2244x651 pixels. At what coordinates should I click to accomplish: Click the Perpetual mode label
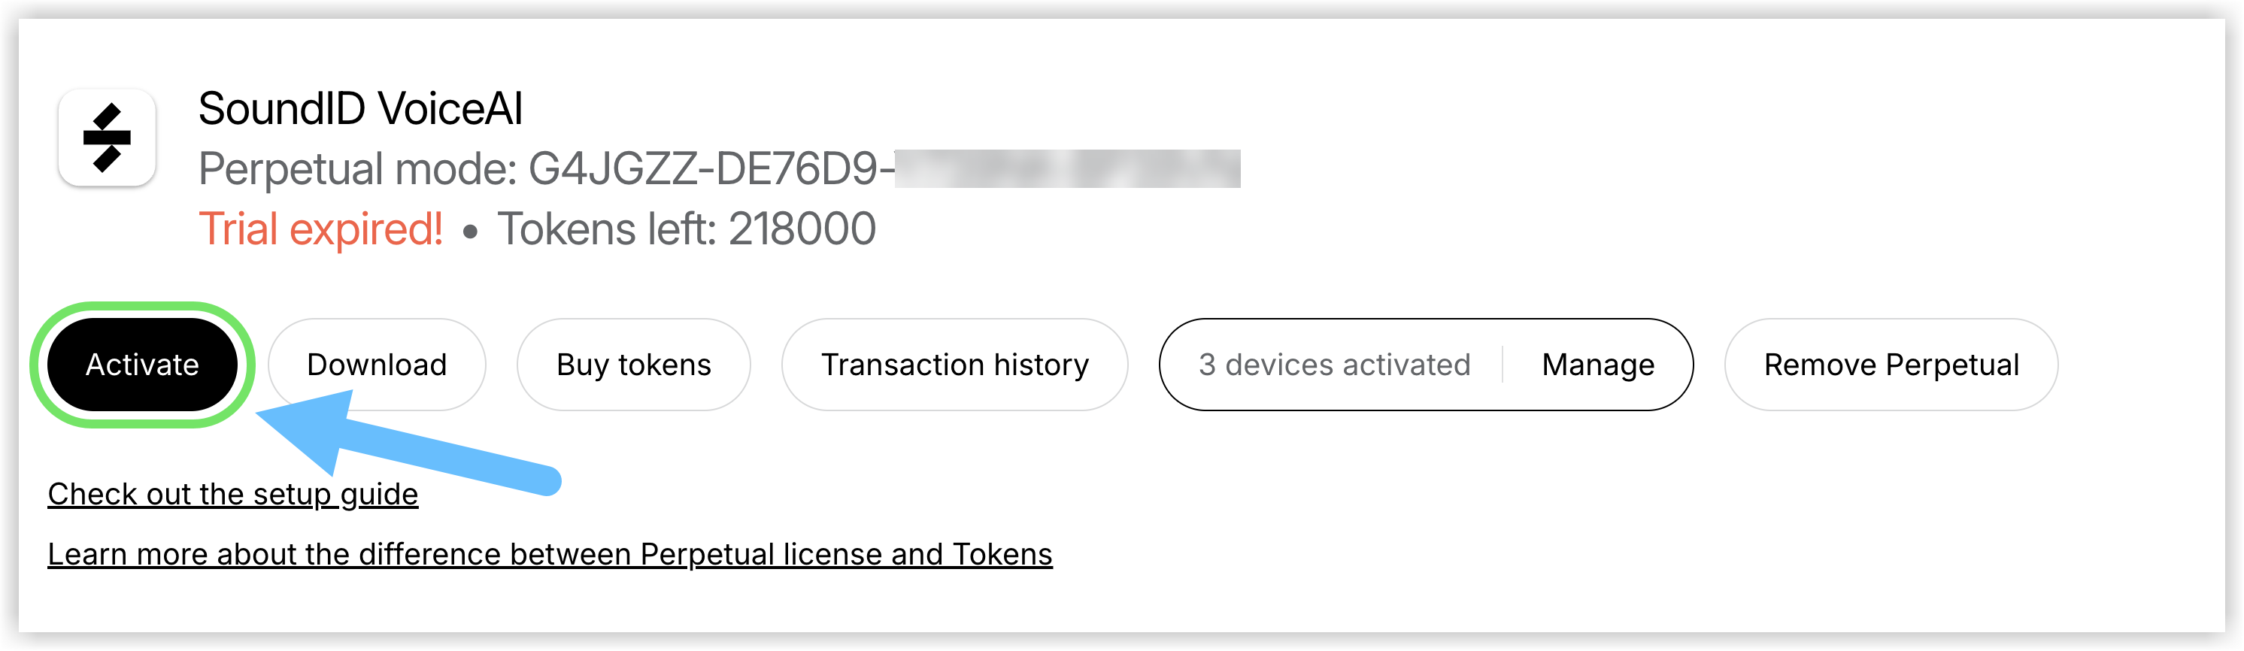tap(358, 169)
